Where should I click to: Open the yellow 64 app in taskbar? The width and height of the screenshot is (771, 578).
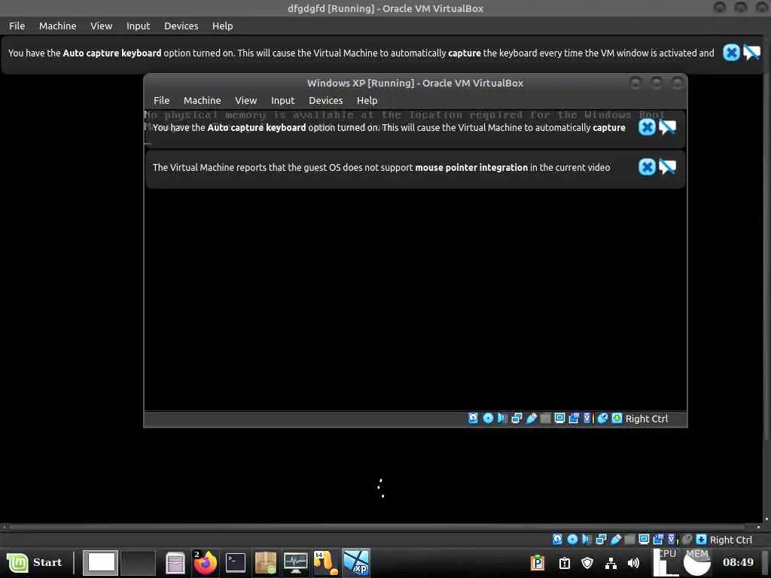(x=325, y=563)
